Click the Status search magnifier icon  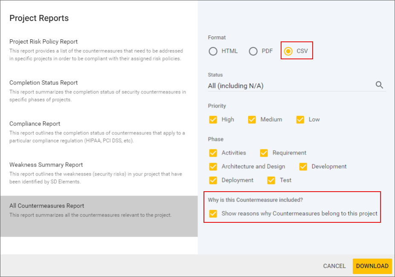(x=379, y=85)
